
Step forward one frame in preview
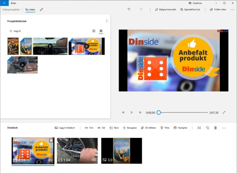pyautogui.click(x=140, y=112)
